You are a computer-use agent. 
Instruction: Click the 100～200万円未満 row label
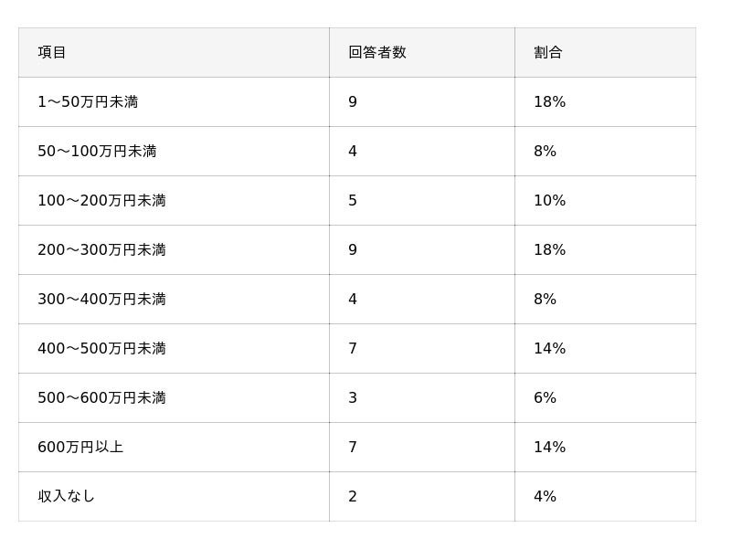click(101, 201)
